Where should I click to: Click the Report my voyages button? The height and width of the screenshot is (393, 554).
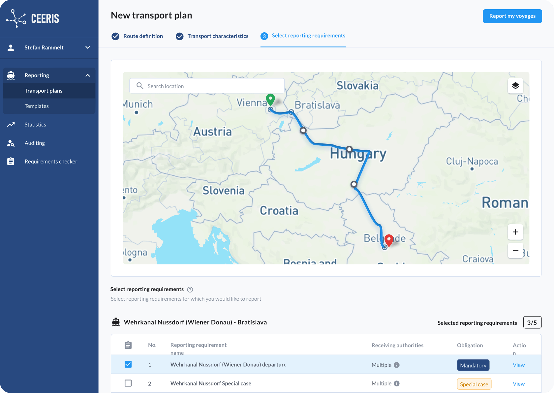point(512,16)
